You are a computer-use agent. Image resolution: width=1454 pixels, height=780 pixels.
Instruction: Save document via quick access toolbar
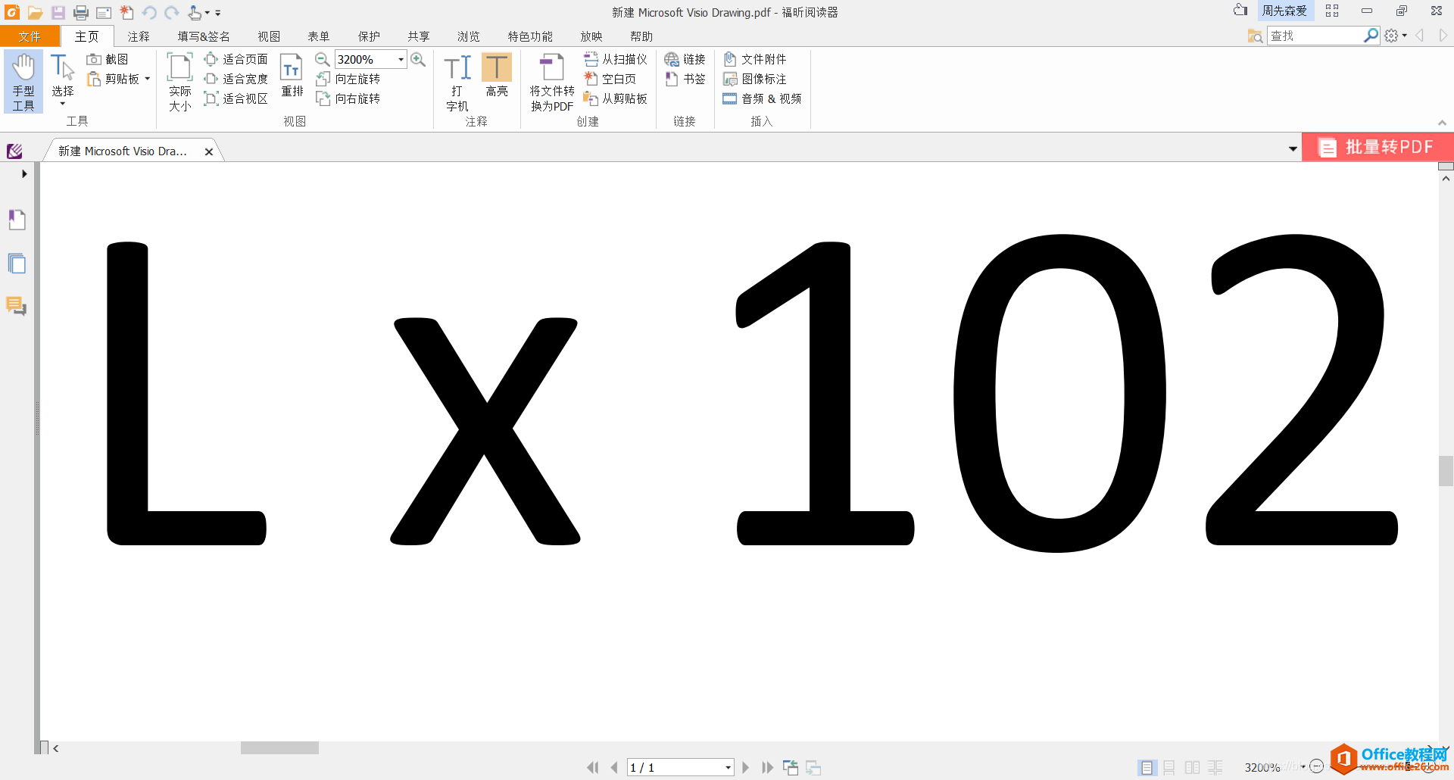coord(58,12)
